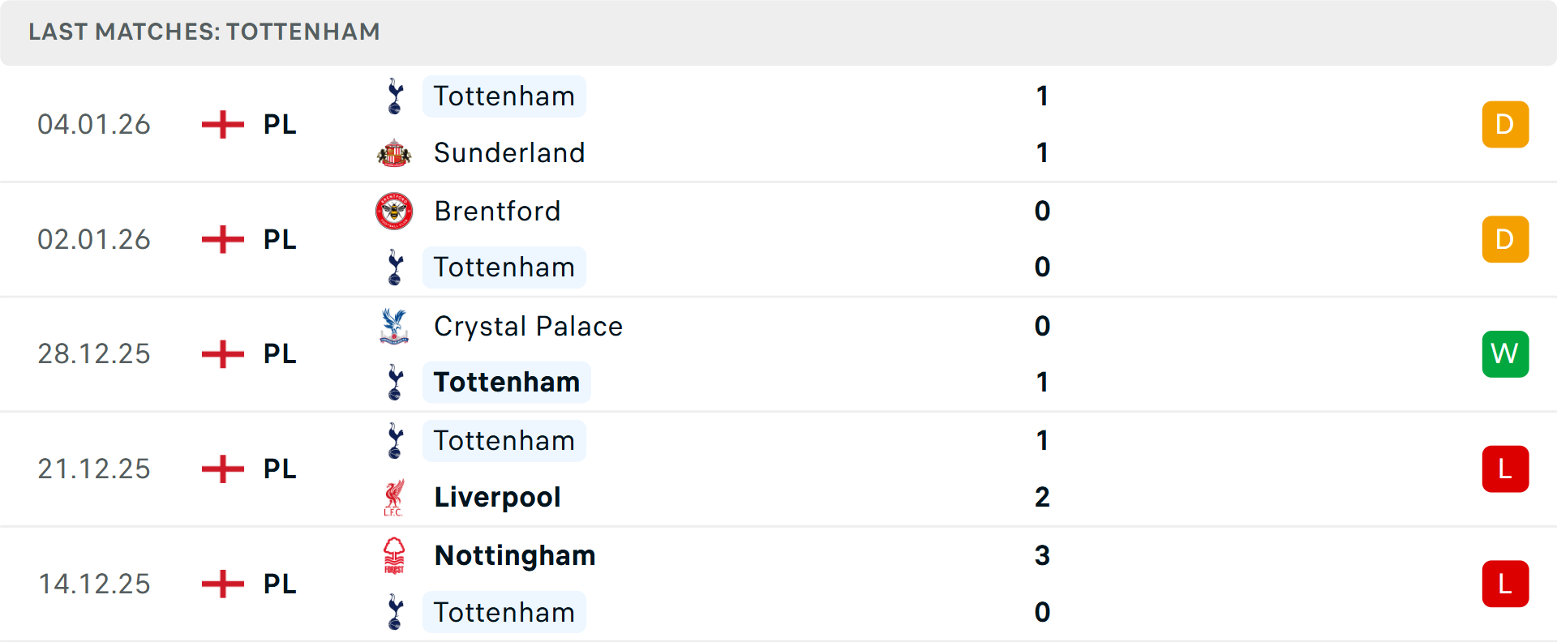Click the Brentford club crest icon
Viewport: 1557px width, 642px height.
tap(394, 212)
